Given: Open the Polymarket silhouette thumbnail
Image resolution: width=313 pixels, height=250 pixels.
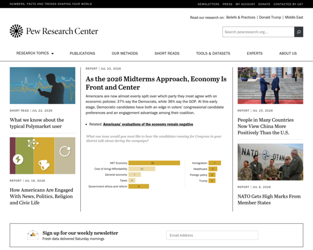Looking at the screenshot, I should 43,85.
